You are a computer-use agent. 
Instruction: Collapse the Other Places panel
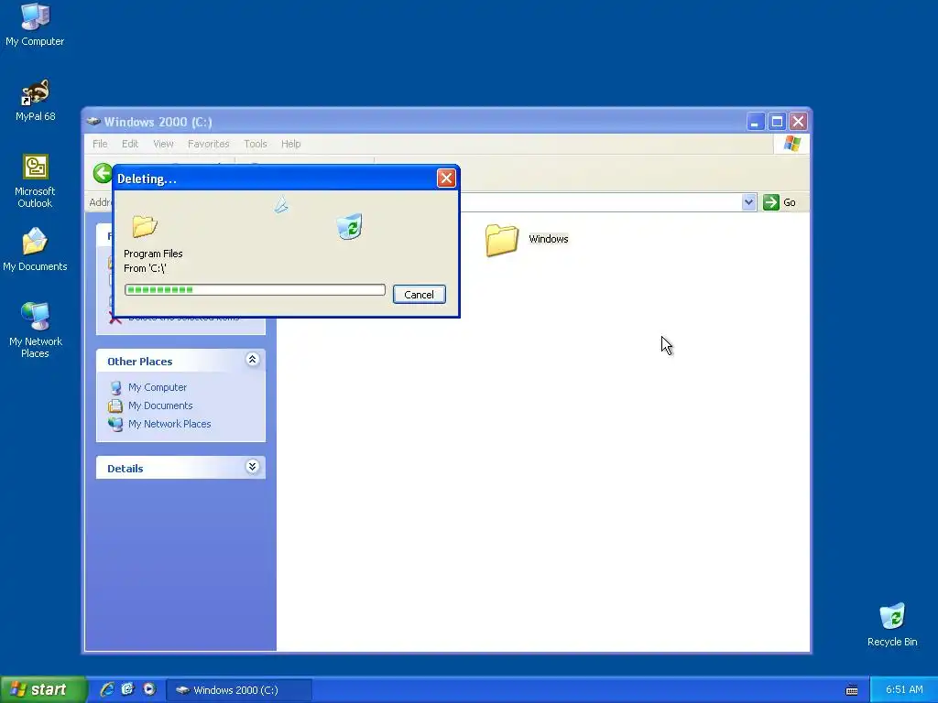point(253,359)
